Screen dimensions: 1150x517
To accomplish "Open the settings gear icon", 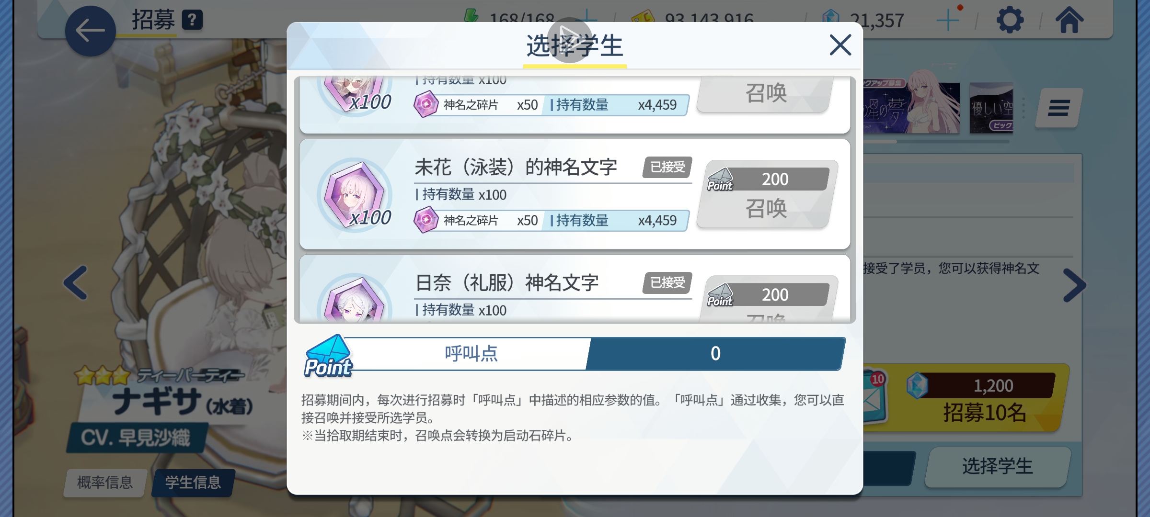I will point(1010,20).
